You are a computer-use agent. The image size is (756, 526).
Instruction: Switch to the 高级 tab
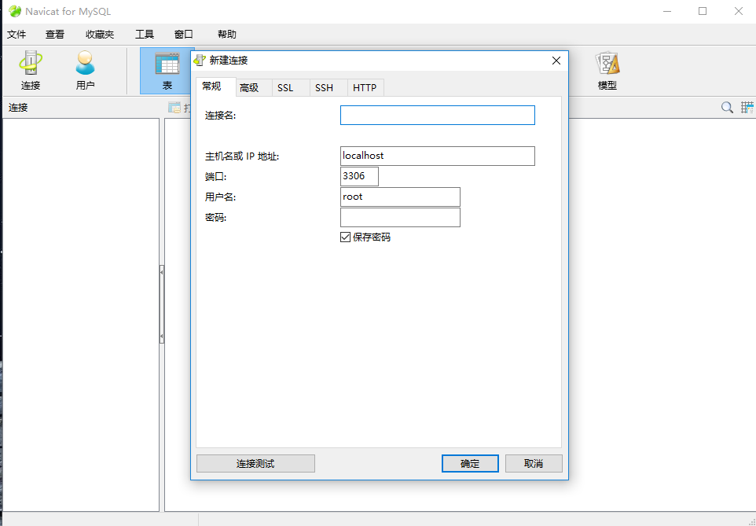pos(251,87)
